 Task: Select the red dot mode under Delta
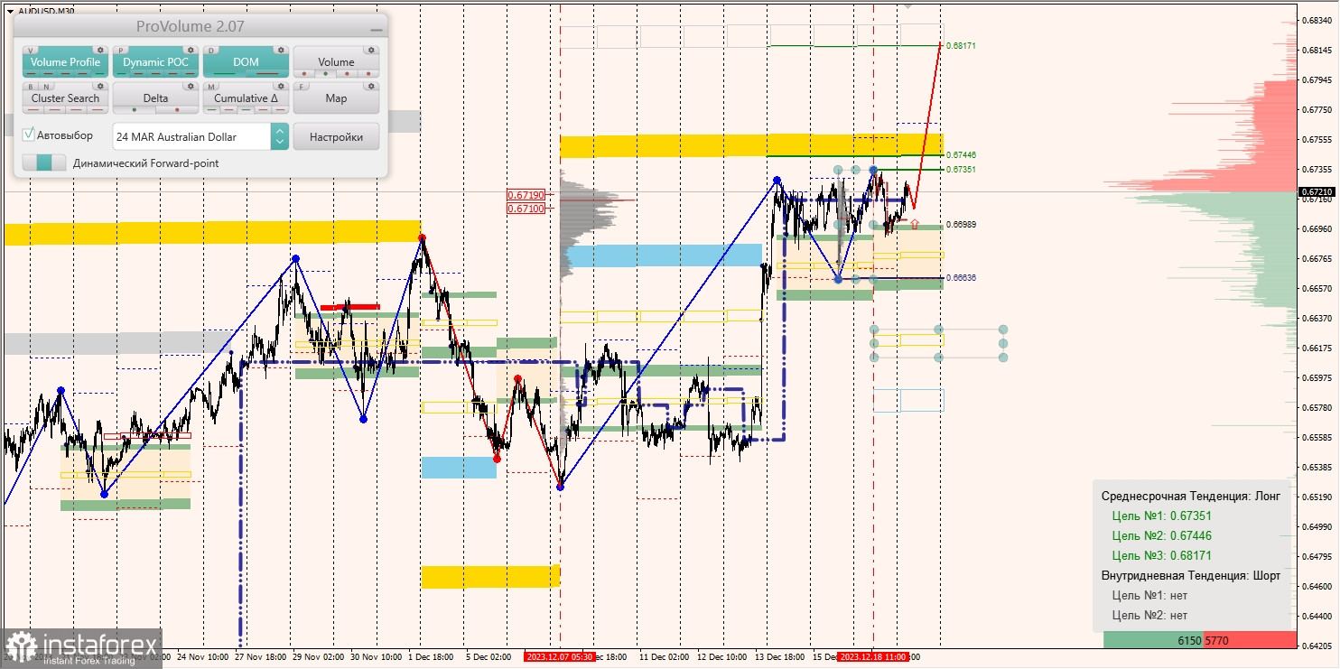pyautogui.click(x=177, y=109)
